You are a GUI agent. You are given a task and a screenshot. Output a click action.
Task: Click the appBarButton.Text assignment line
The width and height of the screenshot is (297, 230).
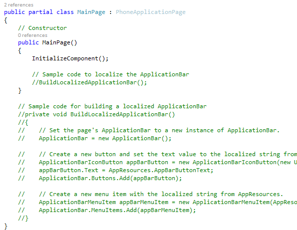[x=126, y=170]
